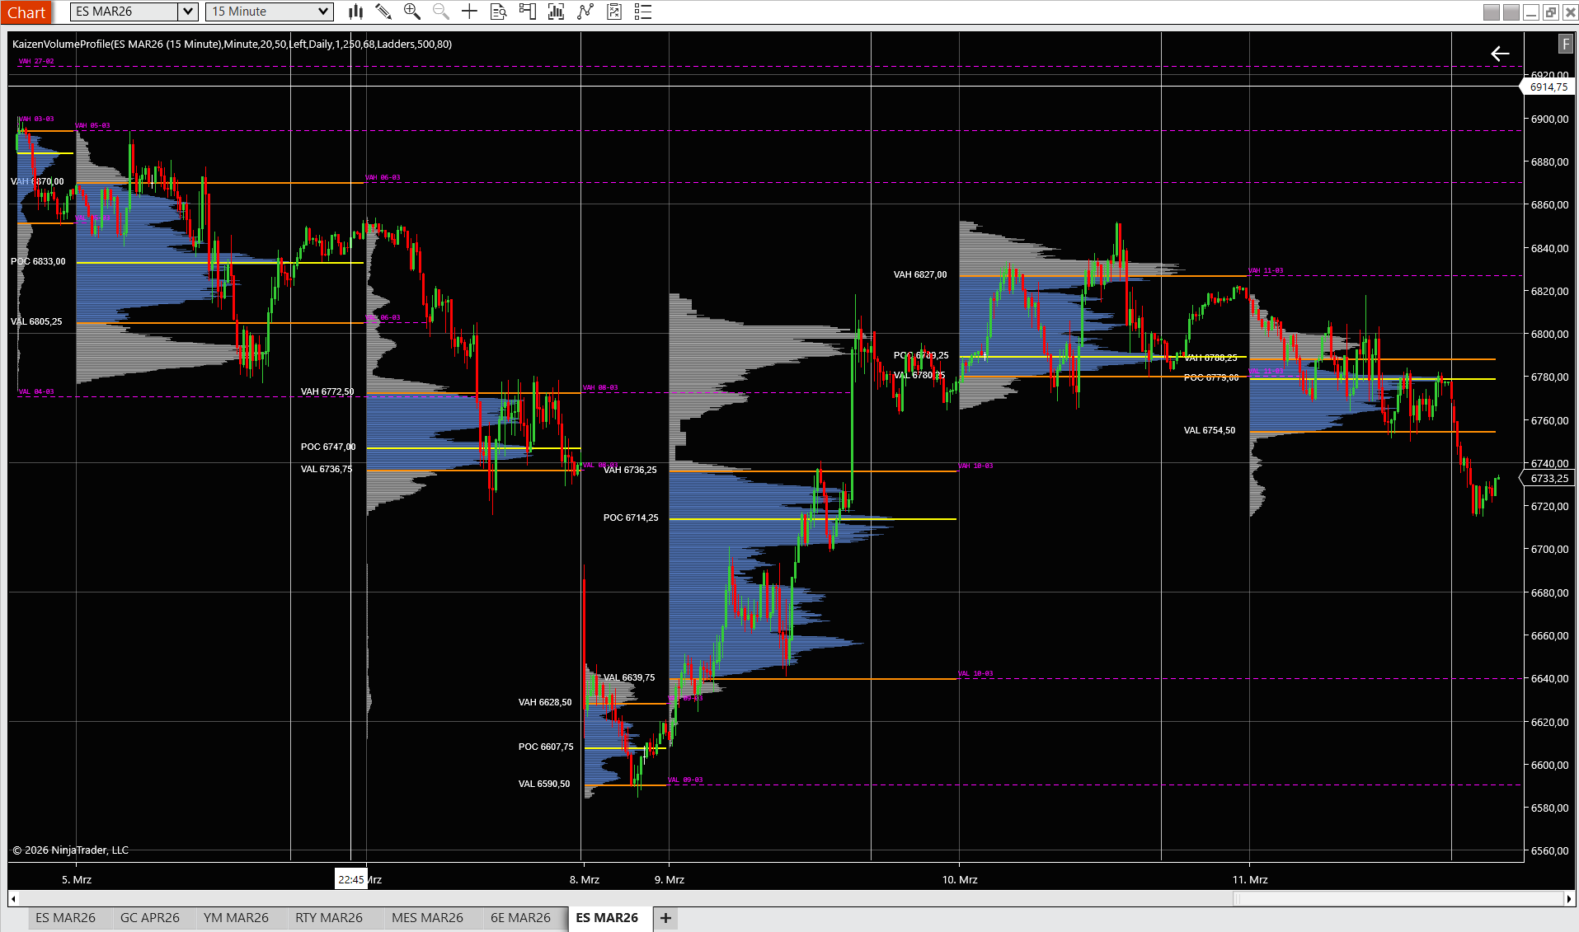Open the Indicators dialog icon
Image resolution: width=1579 pixels, height=932 pixels.
pyautogui.click(x=556, y=12)
